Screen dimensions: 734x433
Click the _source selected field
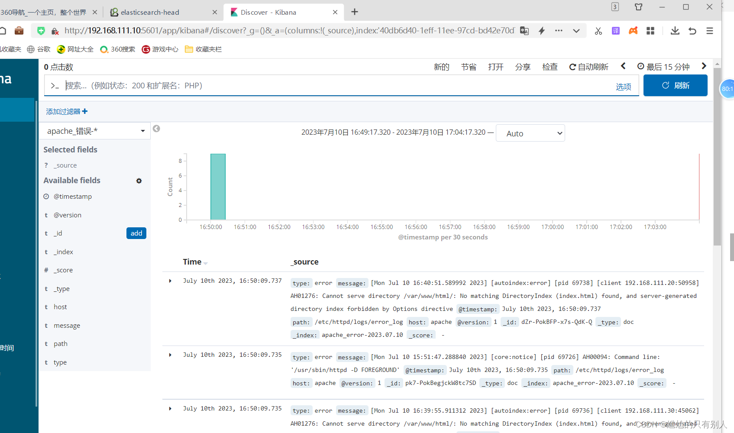click(65, 165)
